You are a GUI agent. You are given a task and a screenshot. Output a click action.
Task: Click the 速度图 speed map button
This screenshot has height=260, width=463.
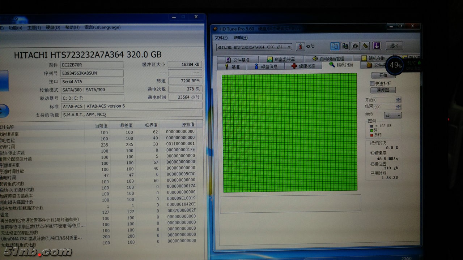(x=383, y=90)
